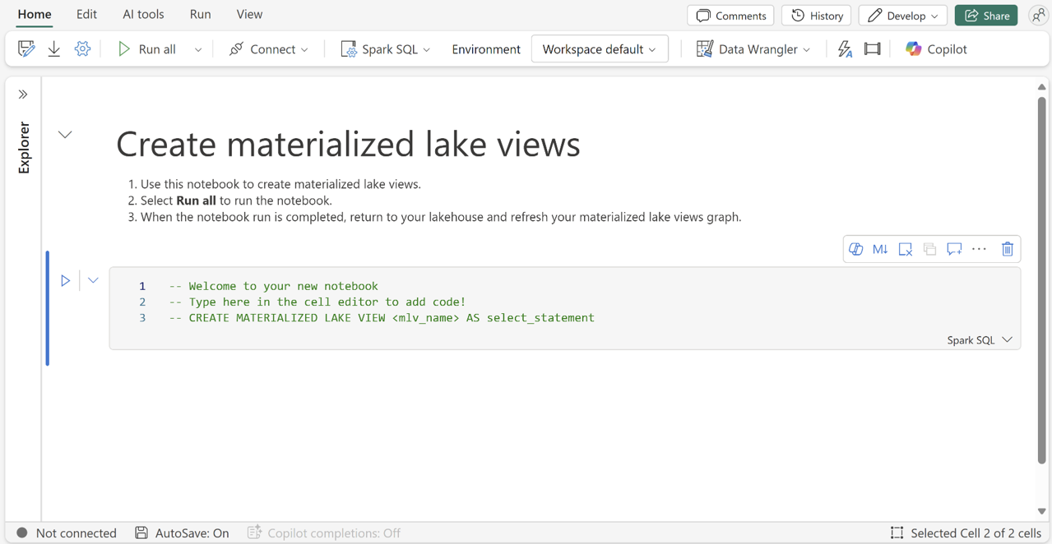The image size is (1052, 544).
Task: Convert cell to Markdown using M↓ icon
Action: coord(880,249)
